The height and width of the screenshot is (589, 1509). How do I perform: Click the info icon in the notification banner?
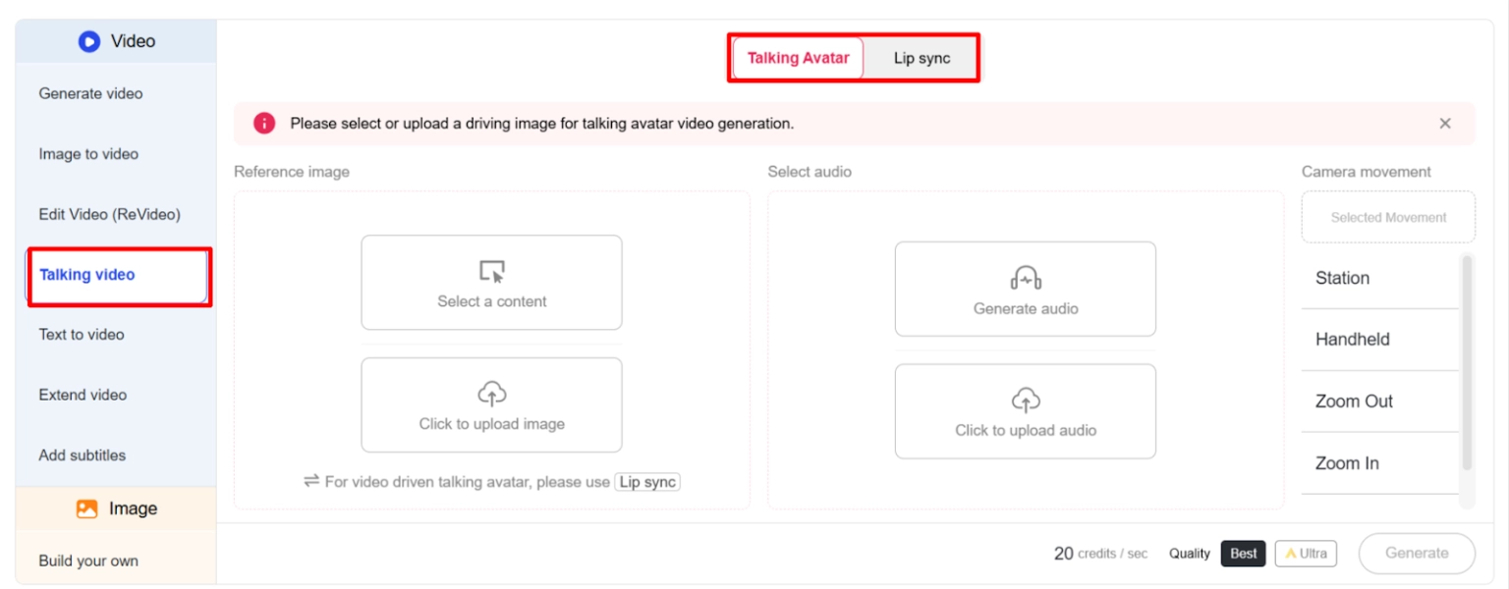click(x=263, y=123)
